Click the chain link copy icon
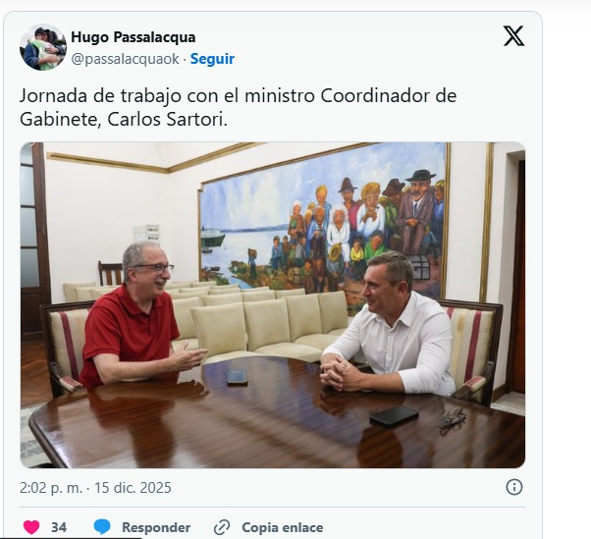591x539 pixels. (x=222, y=527)
